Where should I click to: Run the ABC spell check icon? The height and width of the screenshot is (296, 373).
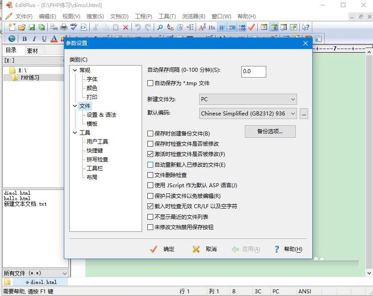pyautogui.click(x=74, y=27)
